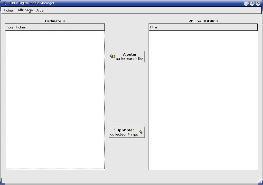
Task: Click the status bar at the window bottom
Action: [x=128, y=181]
